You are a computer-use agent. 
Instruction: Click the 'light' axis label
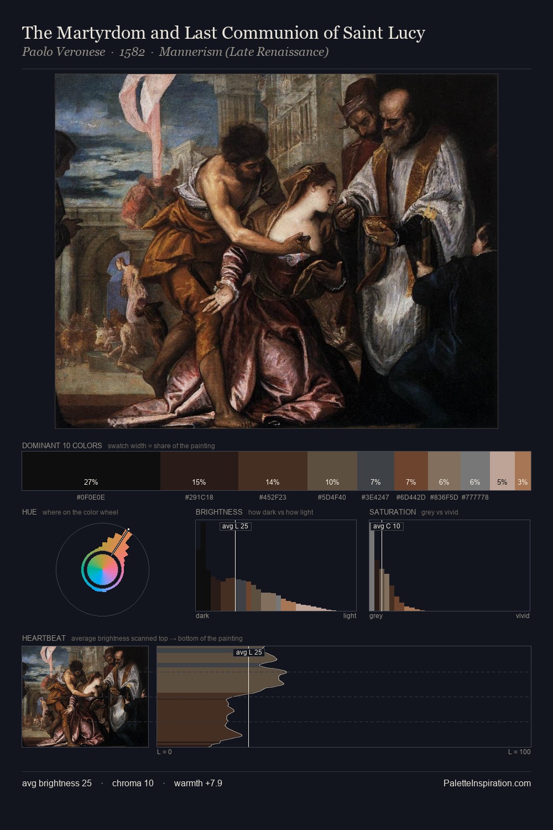[x=349, y=616]
